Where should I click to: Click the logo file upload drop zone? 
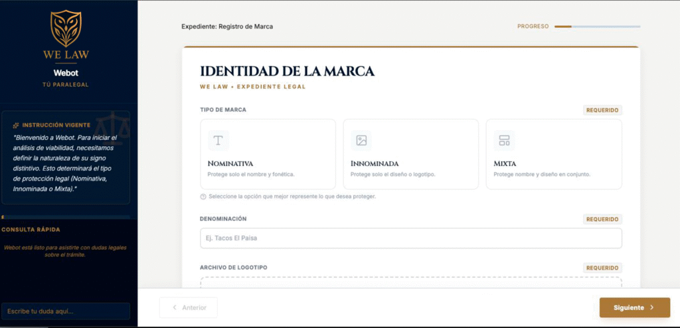point(410,283)
